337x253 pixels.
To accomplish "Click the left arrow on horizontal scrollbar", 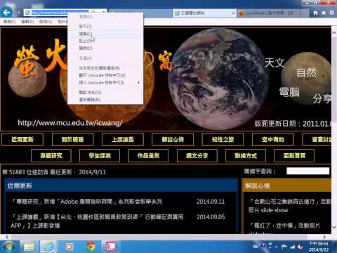I will pos(7,237).
